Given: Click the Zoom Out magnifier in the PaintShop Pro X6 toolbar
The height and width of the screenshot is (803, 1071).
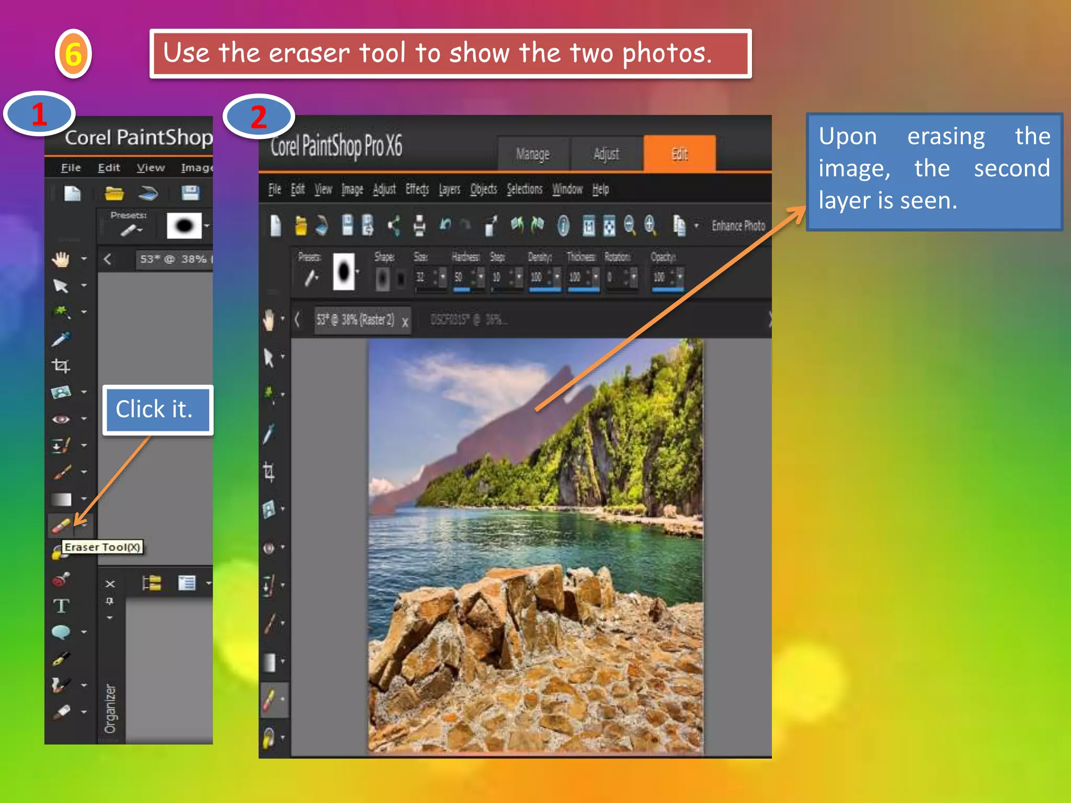Looking at the screenshot, I should pyautogui.click(x=630, y=225).
